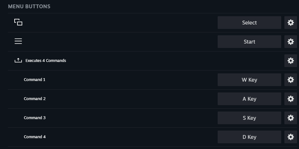Select the Executes 4 Commands row label
This screenshot has width=299, height=149.
[x=46, y=61]
